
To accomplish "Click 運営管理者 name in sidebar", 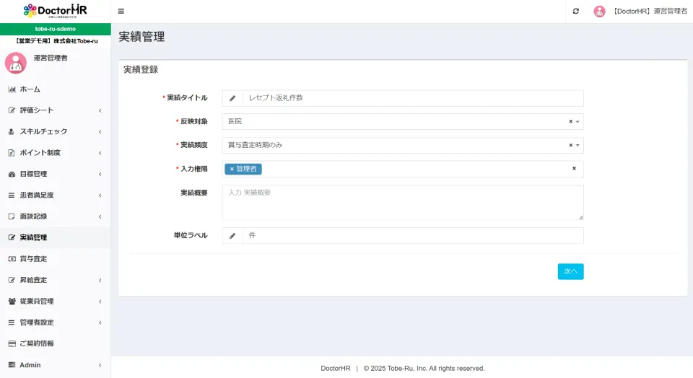I will (x=51, y=58).
